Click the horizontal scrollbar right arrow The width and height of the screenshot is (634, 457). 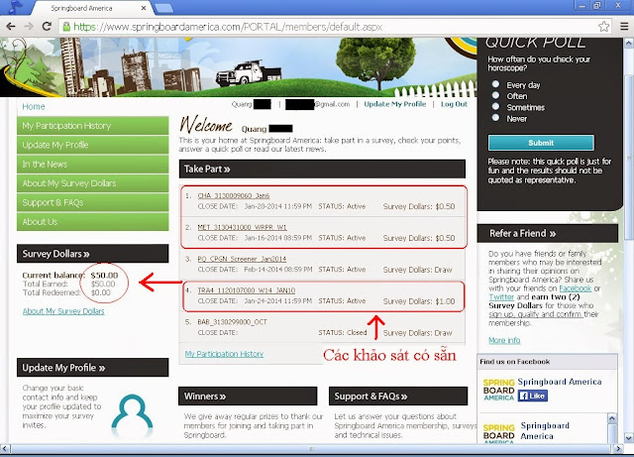pos(618,448)
